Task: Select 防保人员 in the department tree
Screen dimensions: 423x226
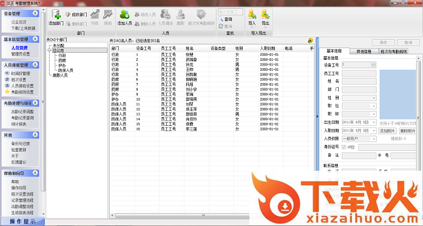Action: [x=66, y=70]
